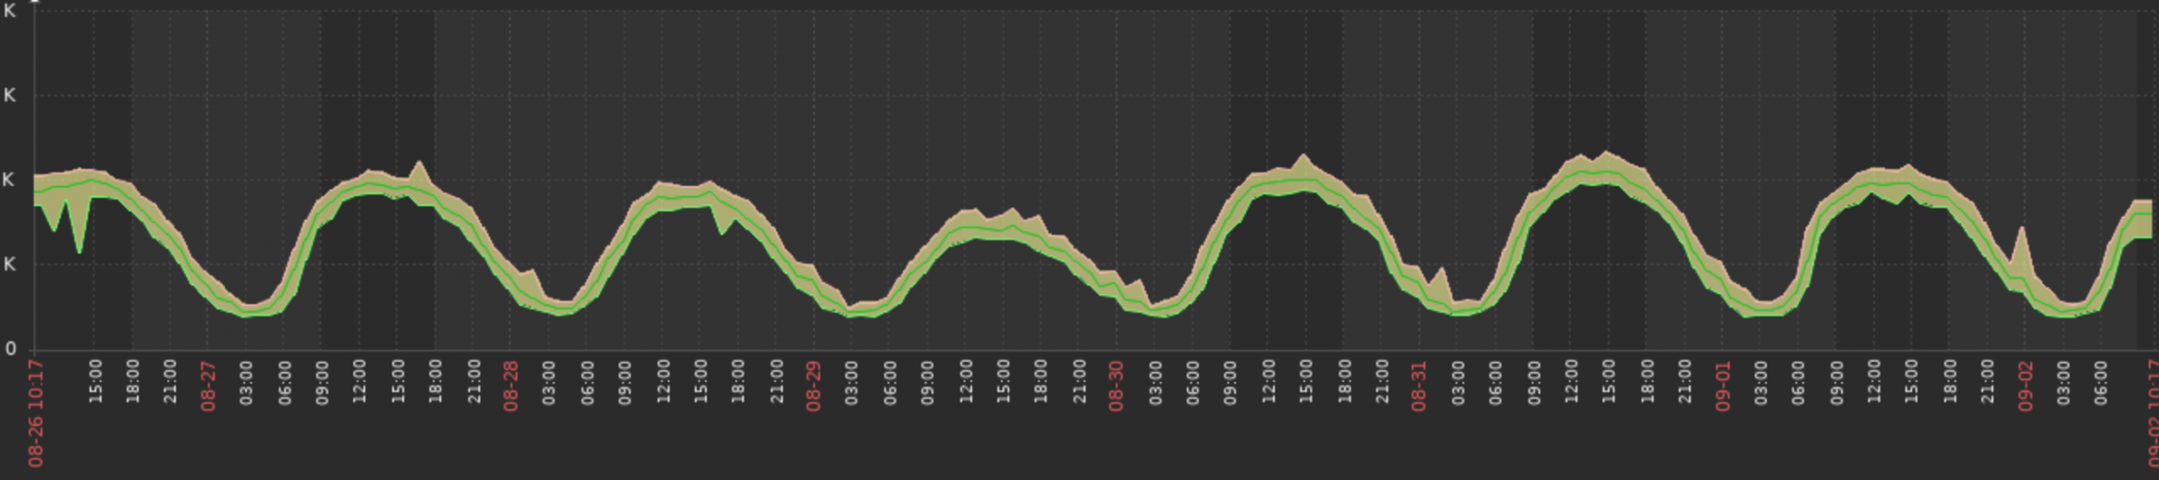Click the 09-01 date label
2159x480 pixels.
click(1722, 386)
